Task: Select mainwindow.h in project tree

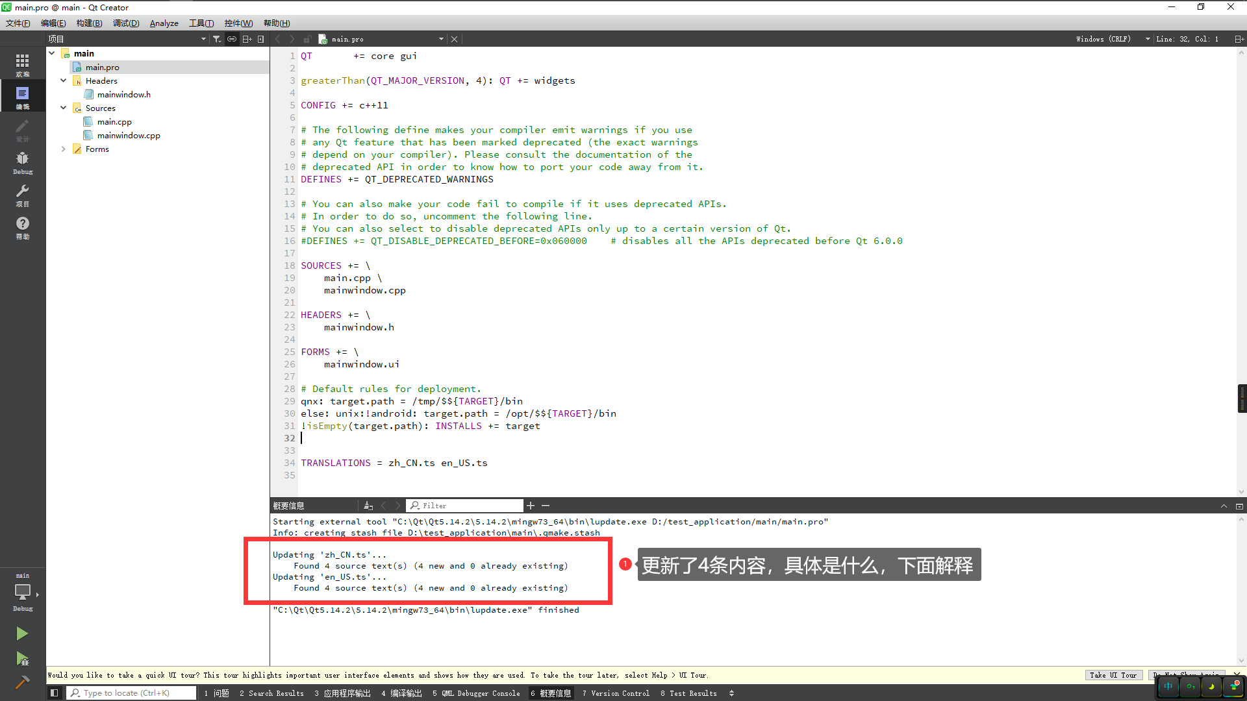Action: 123,94
